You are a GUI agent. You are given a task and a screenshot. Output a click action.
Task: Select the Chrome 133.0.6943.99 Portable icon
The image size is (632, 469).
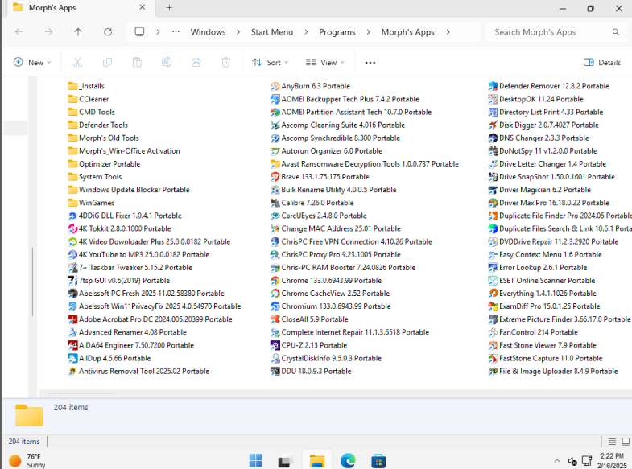(275, 281)
